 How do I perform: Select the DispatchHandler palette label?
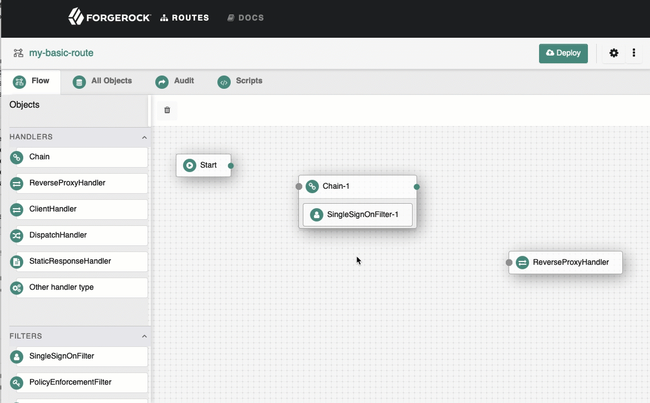58,235
